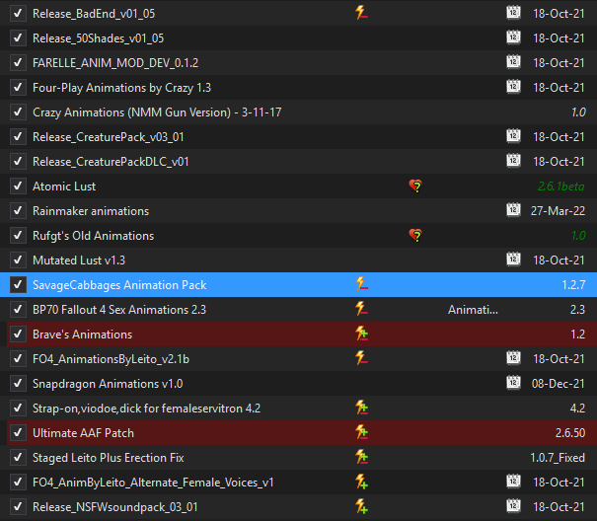Image resolution: width=597 pixels, height=521 pixels.
Task: Click the truncated 'Animati...' category cell
Action: click(473, 310)
